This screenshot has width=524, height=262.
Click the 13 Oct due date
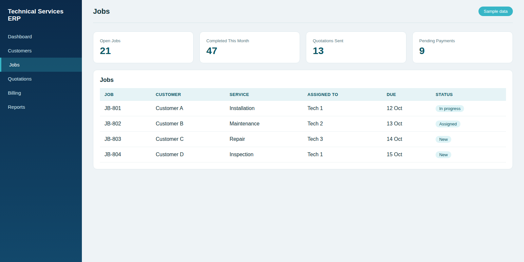pyautogui.click(x=394, y=124)
